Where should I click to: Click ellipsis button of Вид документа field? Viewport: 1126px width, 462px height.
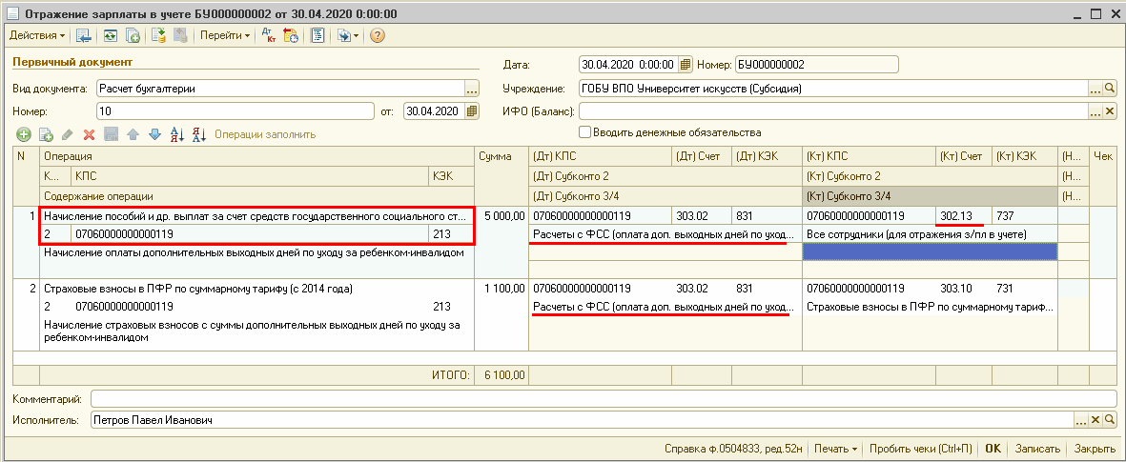coord(471,89)
